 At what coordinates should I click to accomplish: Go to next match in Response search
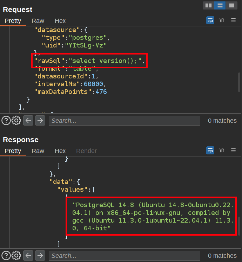[40, 256]
